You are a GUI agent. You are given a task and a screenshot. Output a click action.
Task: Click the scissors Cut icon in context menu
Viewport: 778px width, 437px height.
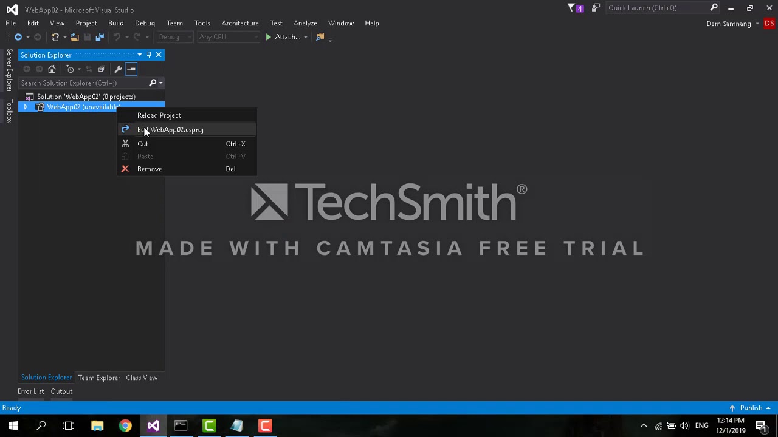(x=125, y=144)
